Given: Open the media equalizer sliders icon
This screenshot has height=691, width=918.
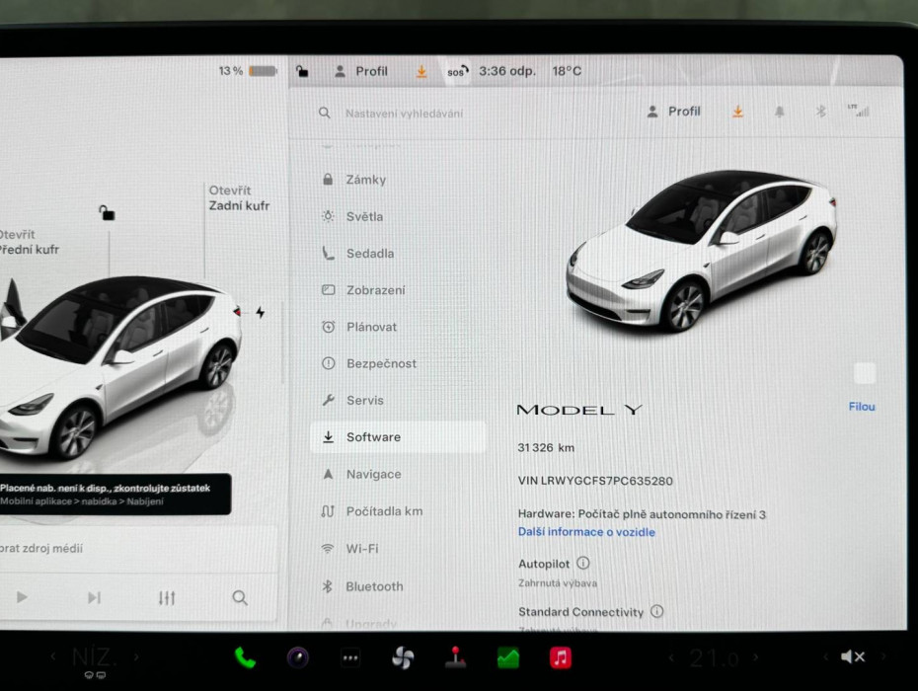Looking at the screenshot, I should click(x=167, y=598).
